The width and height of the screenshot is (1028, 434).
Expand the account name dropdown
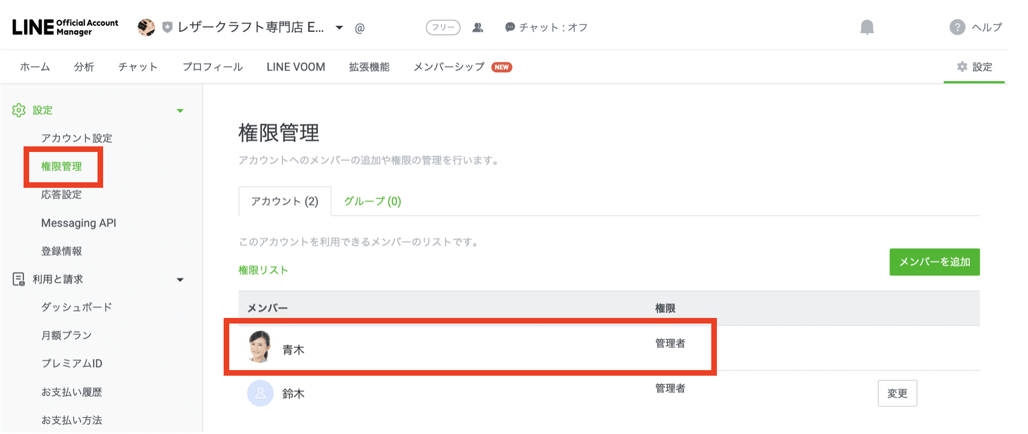click(339, 27)
